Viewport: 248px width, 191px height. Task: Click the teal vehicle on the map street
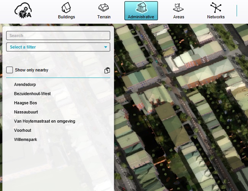tap(156, 62)
